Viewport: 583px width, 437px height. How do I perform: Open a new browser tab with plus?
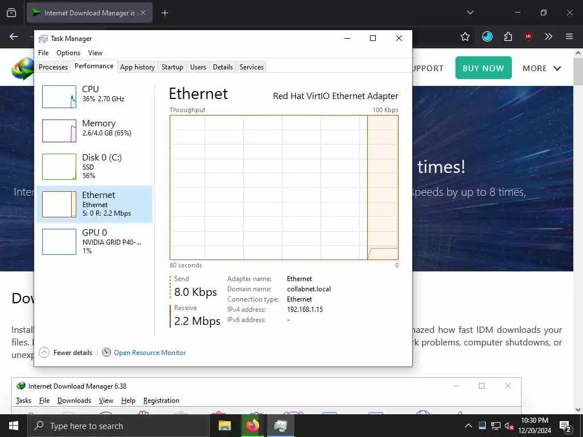pos(165,13)
